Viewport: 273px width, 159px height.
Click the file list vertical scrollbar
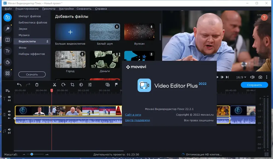click(x=160, y=32)
